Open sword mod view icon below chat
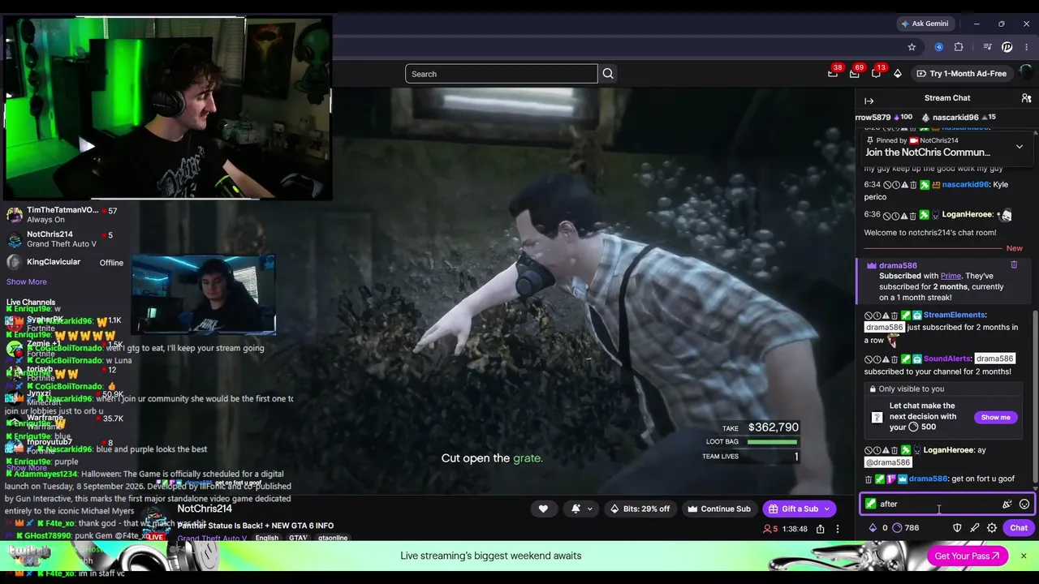Image resolution: width=1039 pixels, height=584 pixels. [975, 528]
